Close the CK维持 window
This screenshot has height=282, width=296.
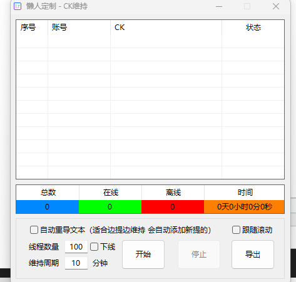coord(276,6)
